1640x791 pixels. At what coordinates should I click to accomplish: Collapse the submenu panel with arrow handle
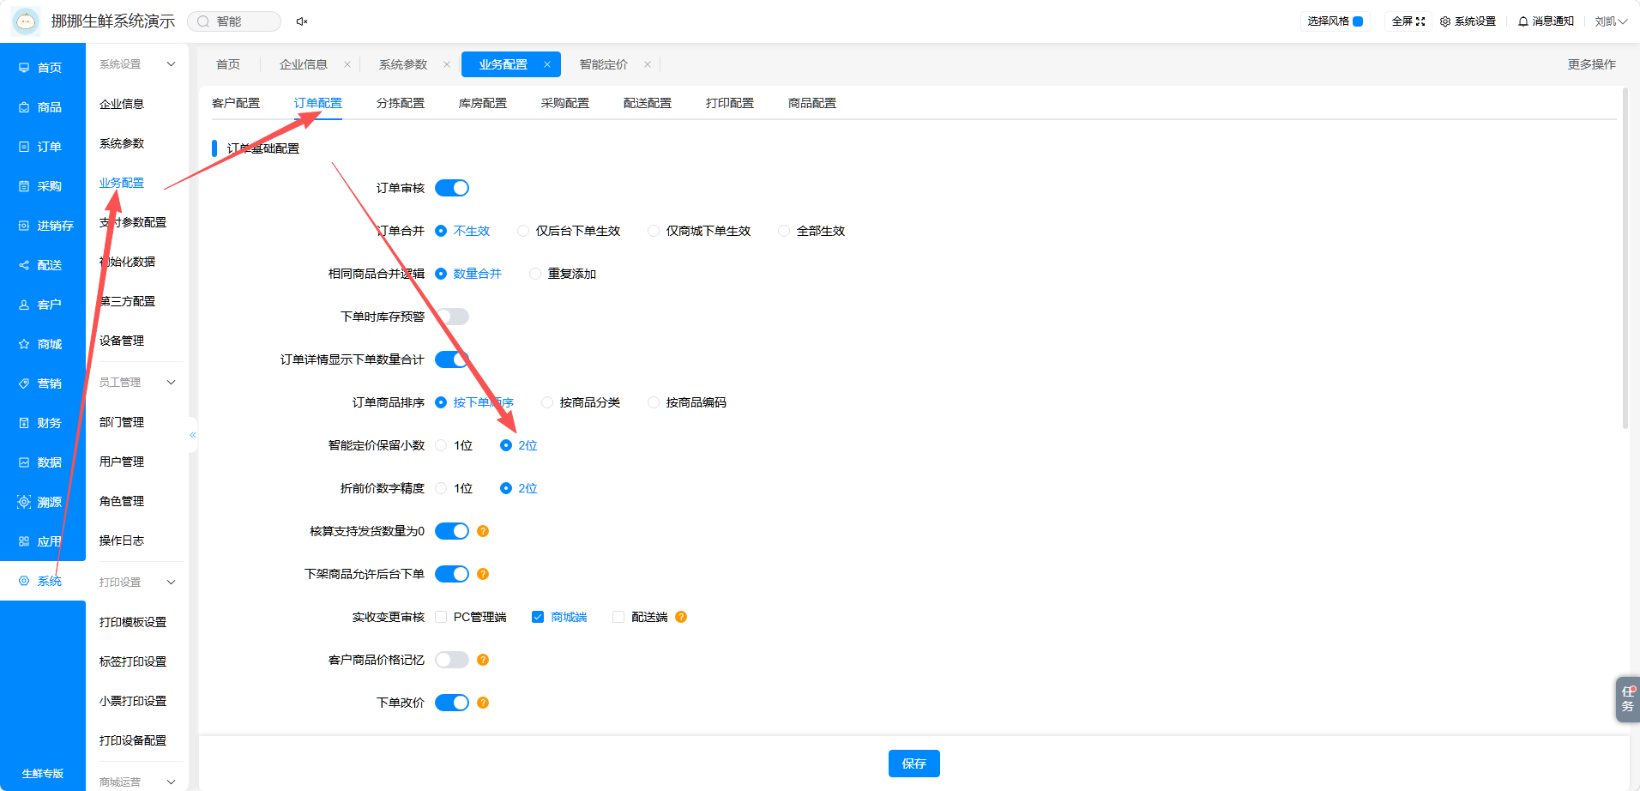[x=193, y=435]
